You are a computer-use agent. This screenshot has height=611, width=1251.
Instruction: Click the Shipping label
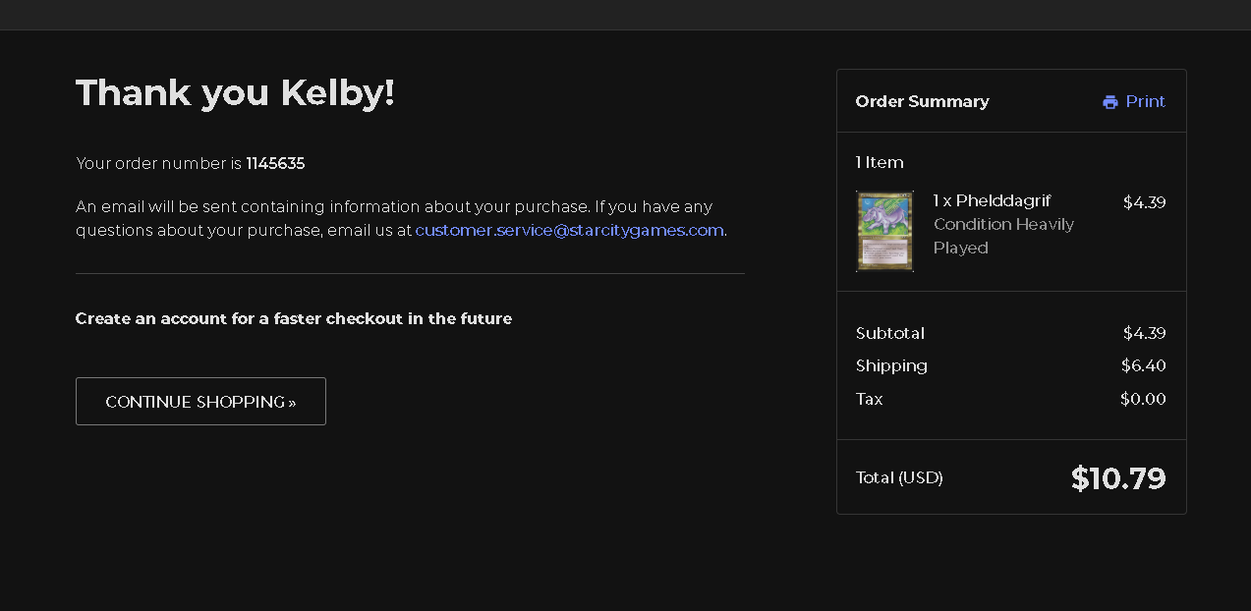coord(891,365)
